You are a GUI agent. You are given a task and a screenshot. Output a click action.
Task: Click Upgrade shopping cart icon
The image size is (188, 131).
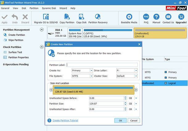point(181,17)
